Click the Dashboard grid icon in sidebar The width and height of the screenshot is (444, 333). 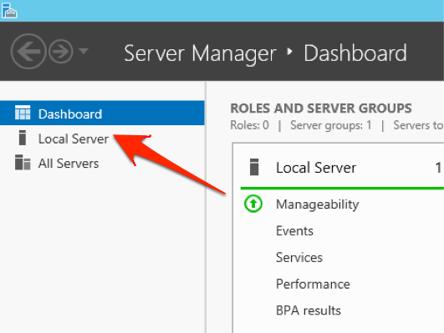click(23, 112)
